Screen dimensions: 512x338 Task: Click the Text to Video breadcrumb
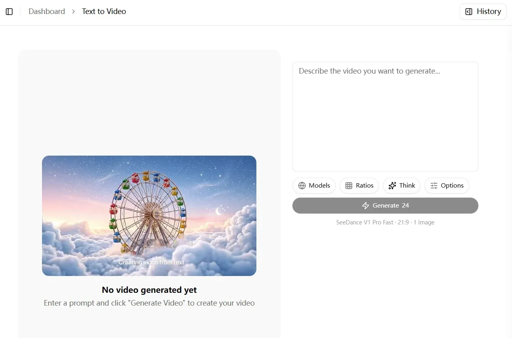104,12
